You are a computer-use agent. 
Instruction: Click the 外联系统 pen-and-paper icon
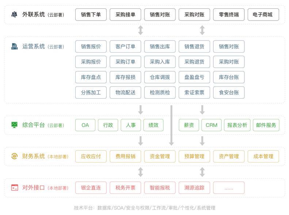[x=14, y=15]
